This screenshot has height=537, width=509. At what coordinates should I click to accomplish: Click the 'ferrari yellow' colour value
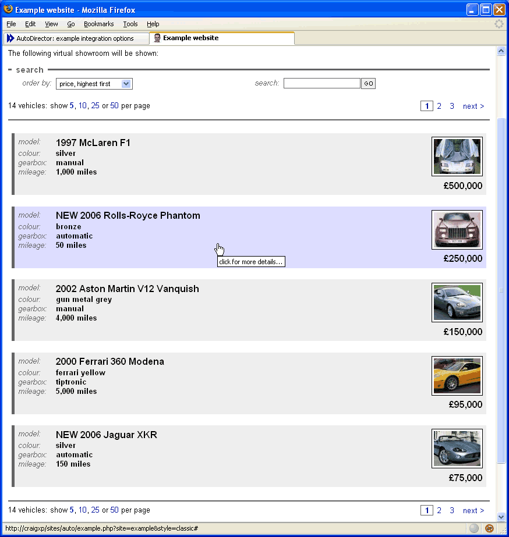click(x=80, y=372)
